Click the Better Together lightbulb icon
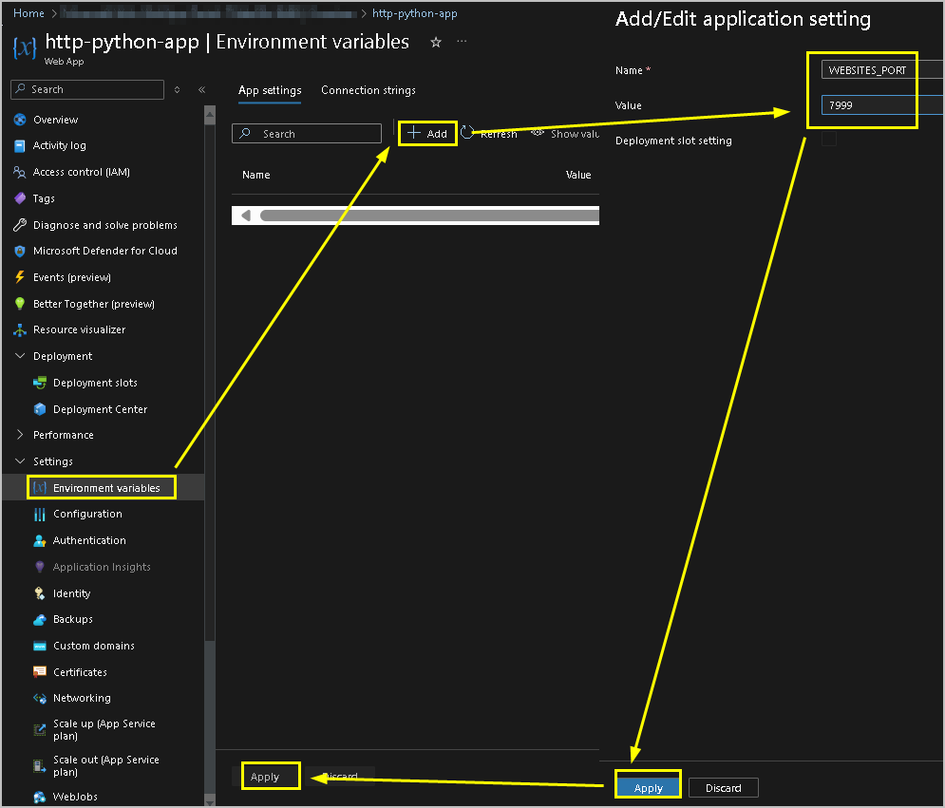The image size is (945, 808). point(20,304)
